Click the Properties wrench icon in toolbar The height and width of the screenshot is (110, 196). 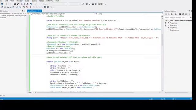tap(90, 4)
